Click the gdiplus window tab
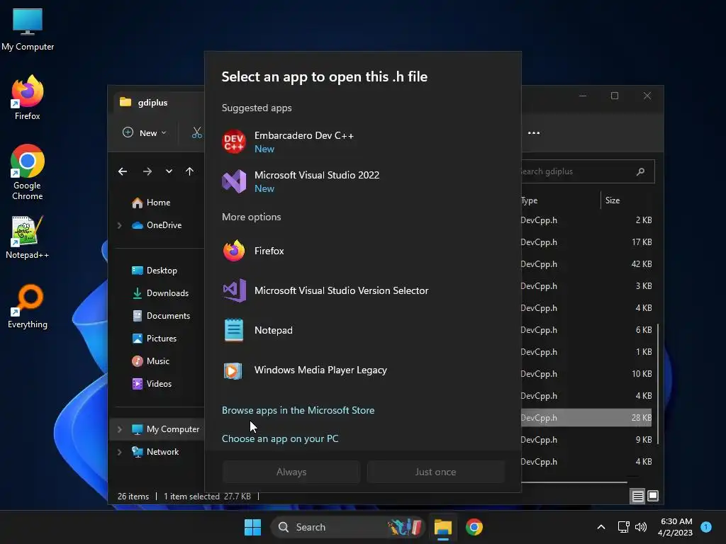The height and width of the screenshot is (544, 726). tap(158, 102)
